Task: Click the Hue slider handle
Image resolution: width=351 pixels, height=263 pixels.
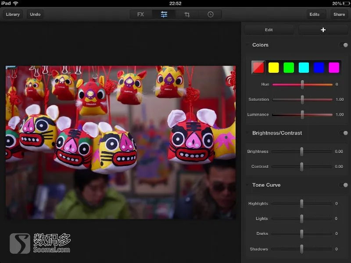Action: (x=302, y=85)
